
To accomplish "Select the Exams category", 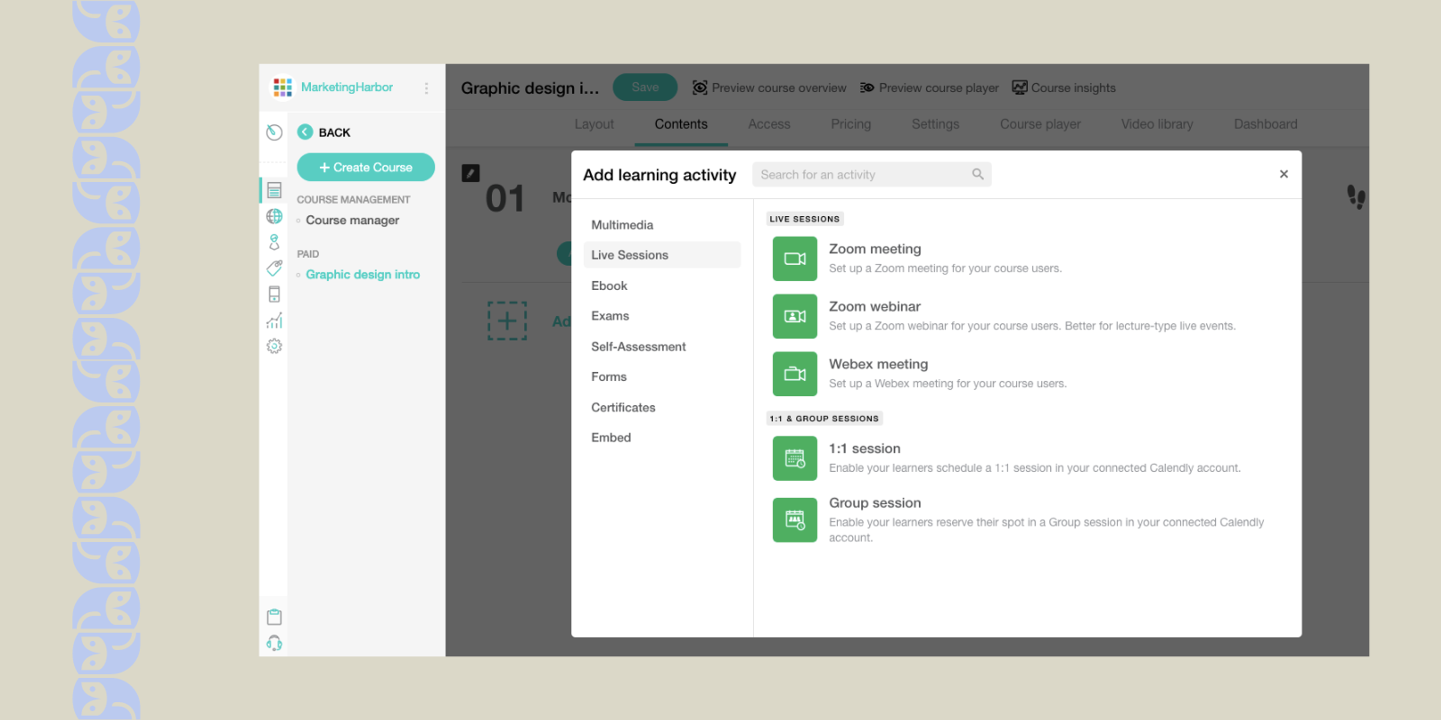I will pyautogui.click(x=662, y=316).
